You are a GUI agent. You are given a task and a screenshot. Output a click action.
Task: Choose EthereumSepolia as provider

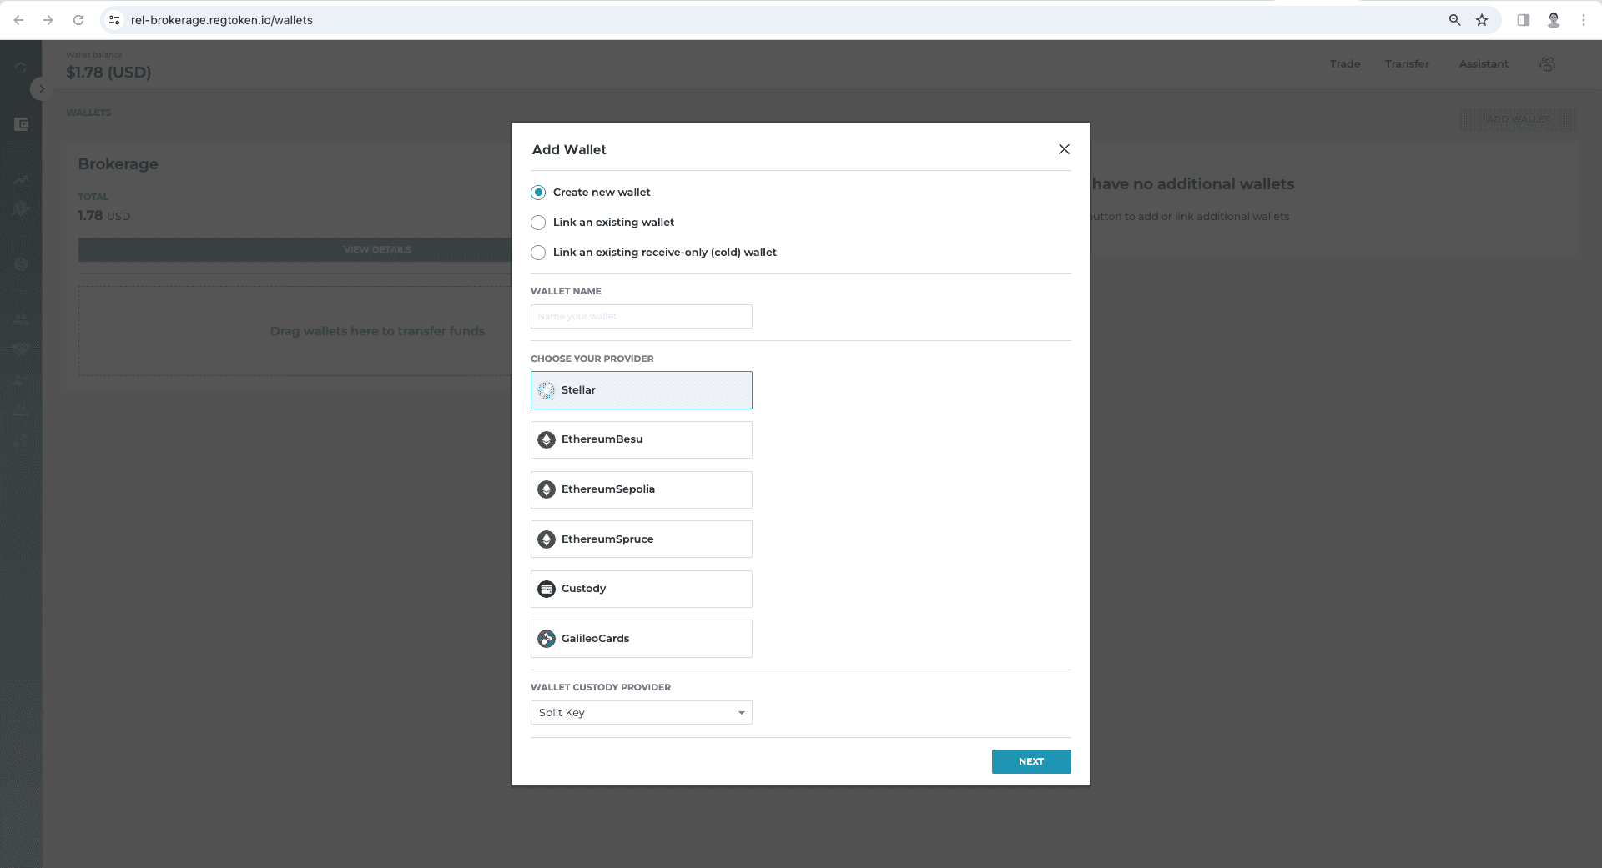coord(641,489)
